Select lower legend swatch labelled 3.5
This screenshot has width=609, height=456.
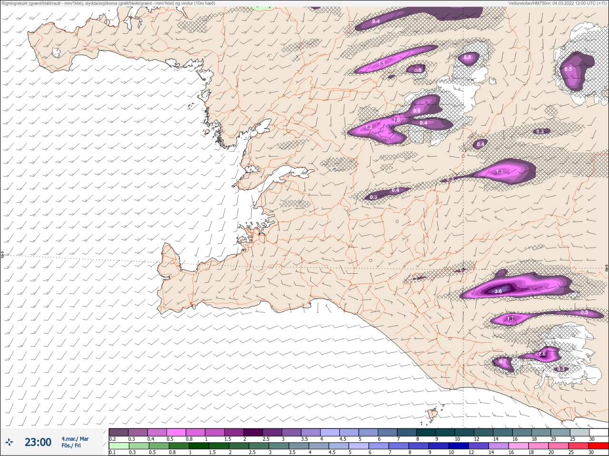coord(298,446)
